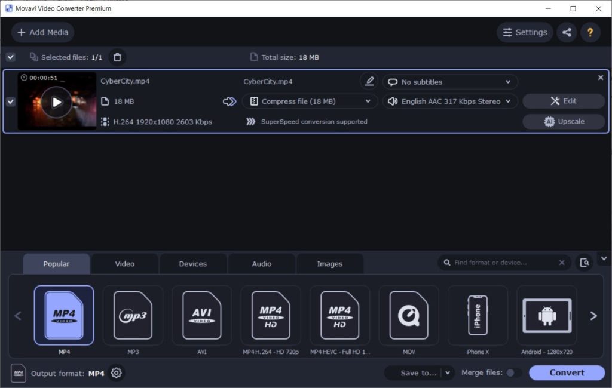Open the No subtitles dropdown
Viewport: 612px width, 388px height.
[x=450, y=82]
